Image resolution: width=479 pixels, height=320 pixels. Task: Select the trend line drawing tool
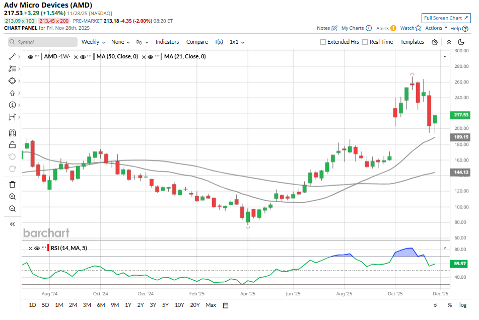(12, 57)
